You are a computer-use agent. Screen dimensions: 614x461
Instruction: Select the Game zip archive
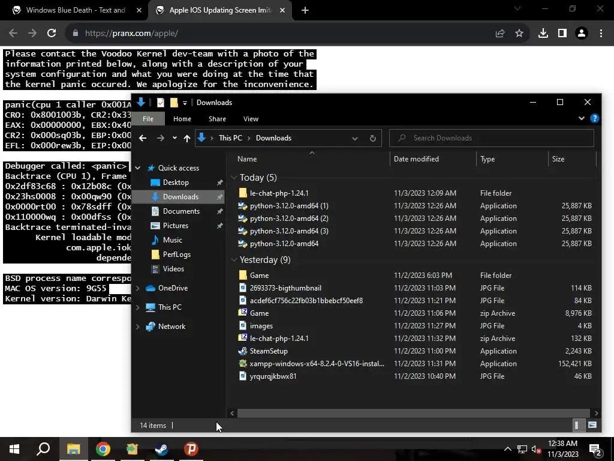coord(259,313)
